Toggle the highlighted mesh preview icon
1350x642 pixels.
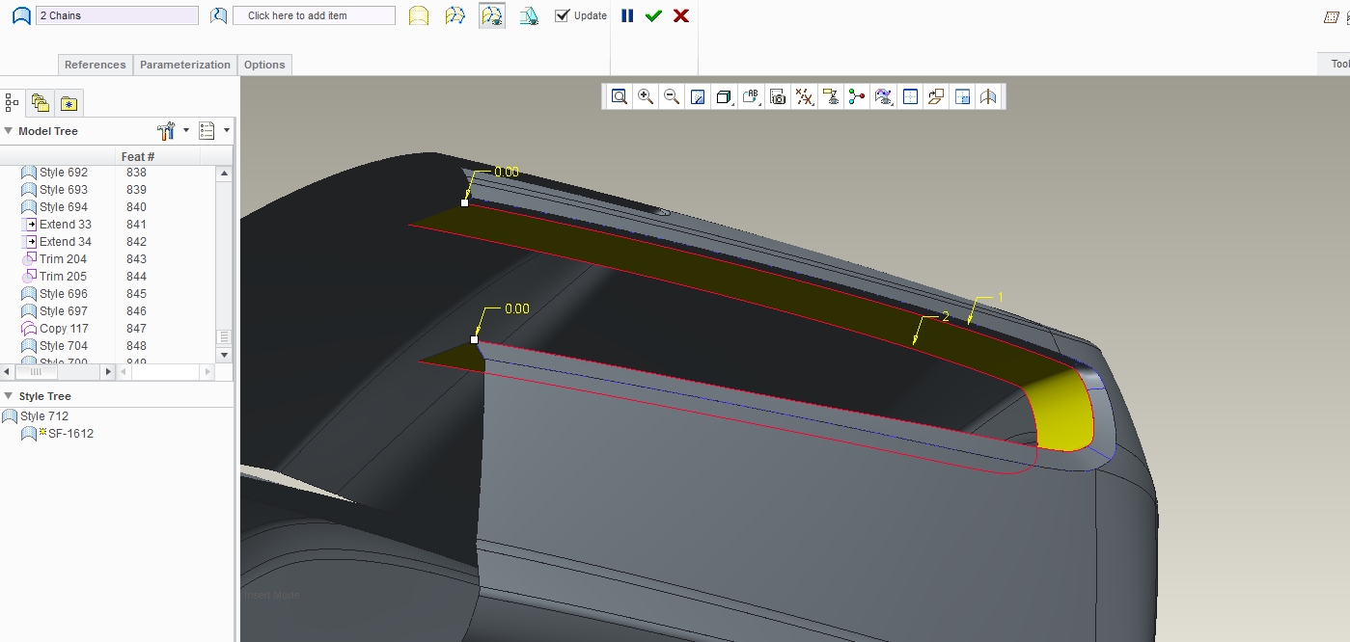[x=492, y=16]
